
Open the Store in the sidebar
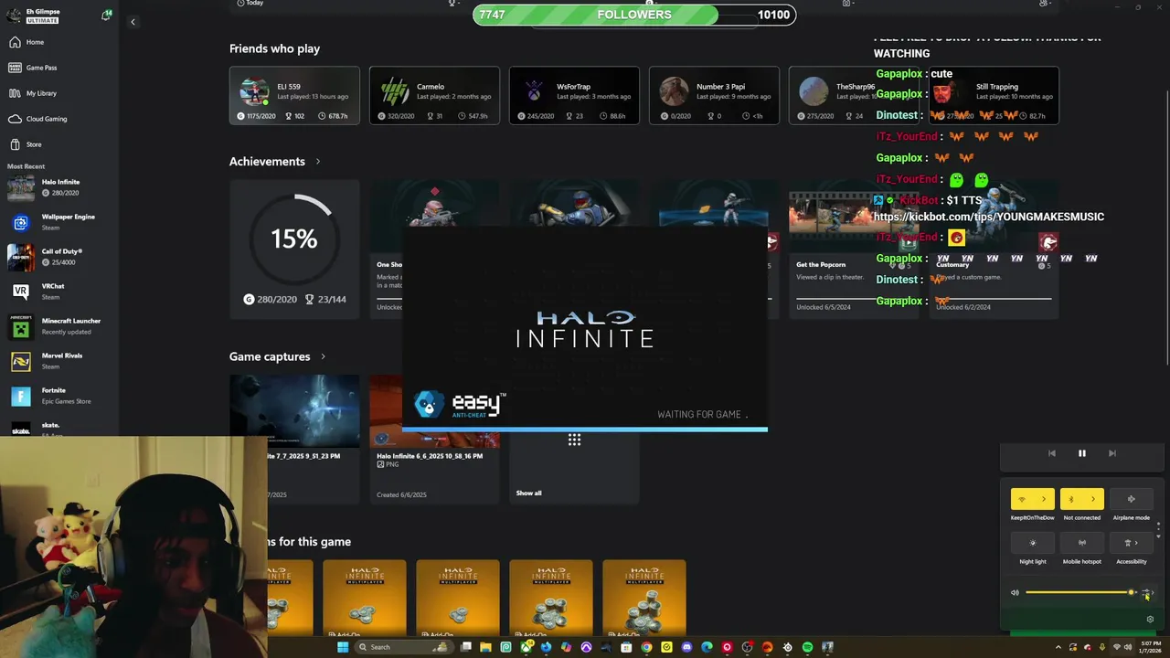(59, 144)
